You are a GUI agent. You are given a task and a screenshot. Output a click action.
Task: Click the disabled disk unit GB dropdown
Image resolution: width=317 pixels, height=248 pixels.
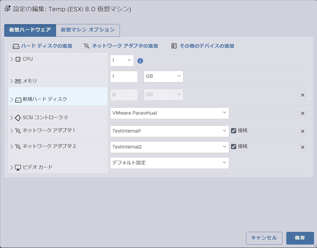[163, 95]
